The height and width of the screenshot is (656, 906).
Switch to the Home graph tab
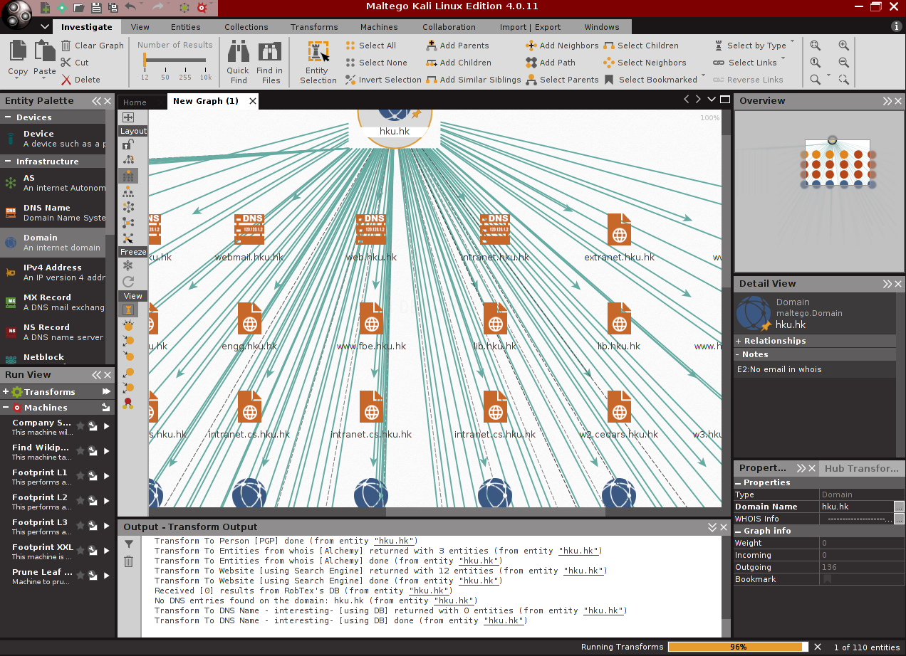point(135,102)
